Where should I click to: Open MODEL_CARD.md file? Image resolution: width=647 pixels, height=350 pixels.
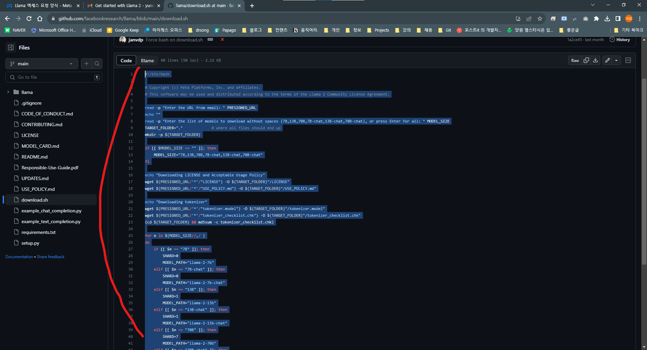pyautogui.click(x=40, y=146)
